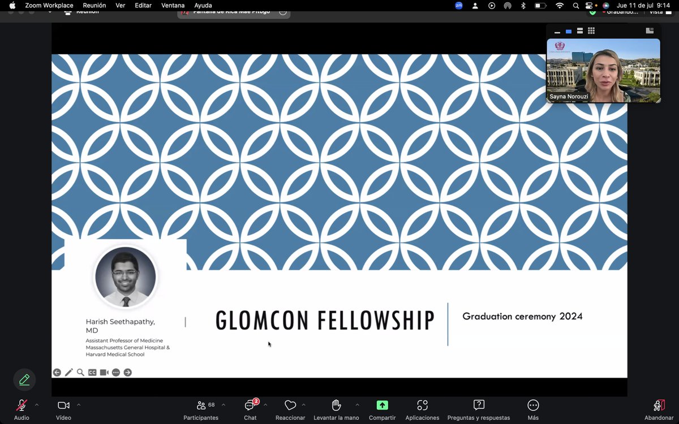The height and width of the screenshot is (424, 679).
Task: Expand audio options arrow next to Audio
Action: pyautogui.click(x=37, y=405)
